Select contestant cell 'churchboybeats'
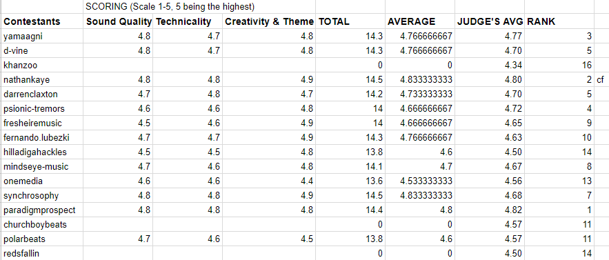The width and height of the screenshot is (609, 260). pos(42,225)
